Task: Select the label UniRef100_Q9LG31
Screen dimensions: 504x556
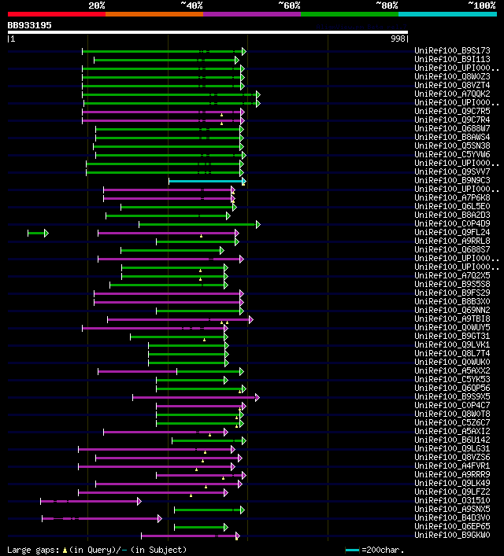Action: [452, 448]
